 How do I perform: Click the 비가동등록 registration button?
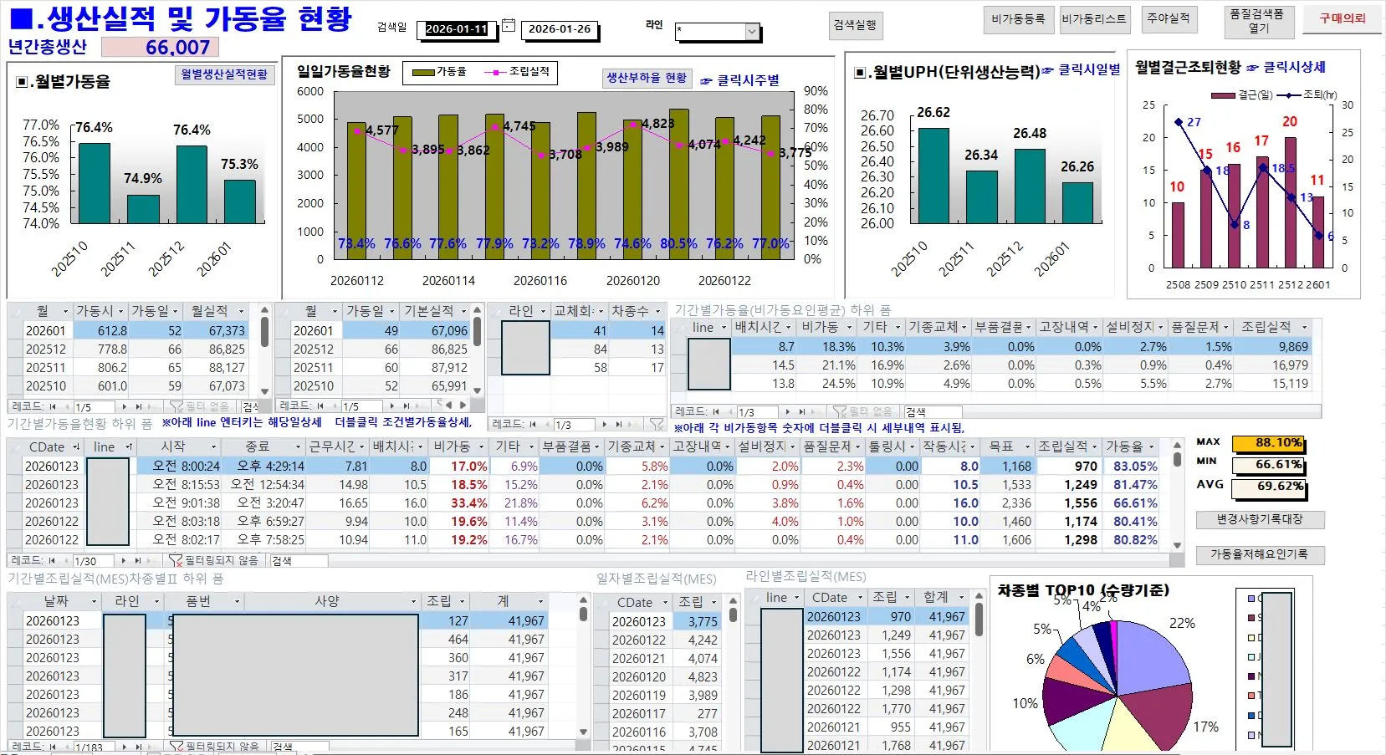coord(1019,19)
